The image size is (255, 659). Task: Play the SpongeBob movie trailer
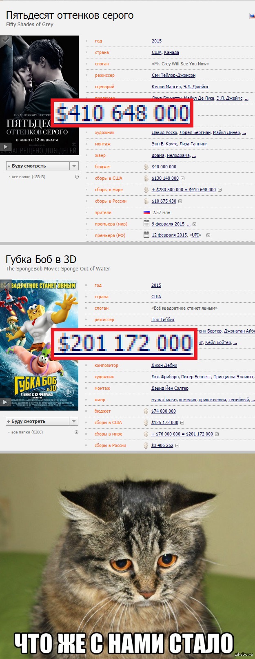5,402
